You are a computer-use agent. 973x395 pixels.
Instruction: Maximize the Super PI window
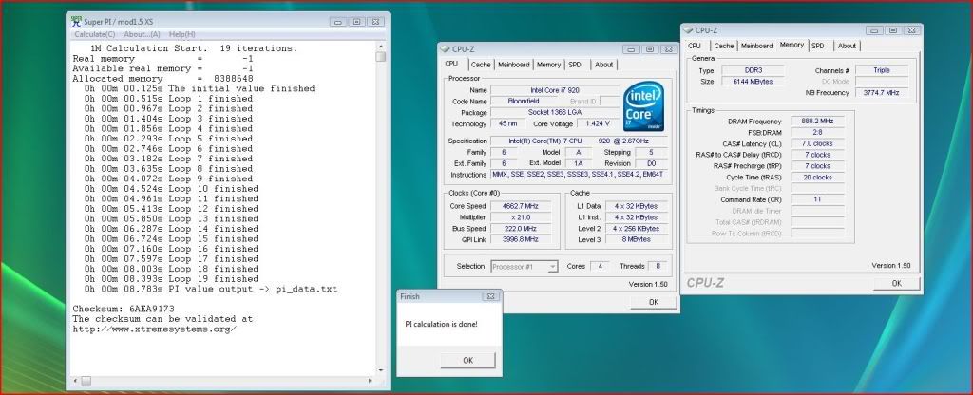(x=357, y=22)
